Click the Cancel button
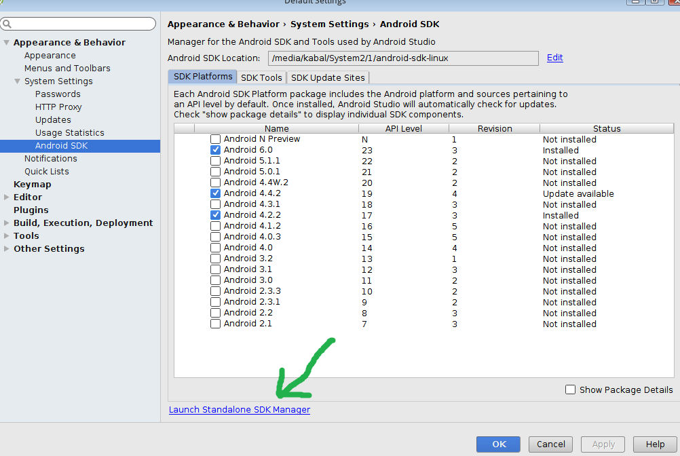680x456 pixels. [551, 444]
